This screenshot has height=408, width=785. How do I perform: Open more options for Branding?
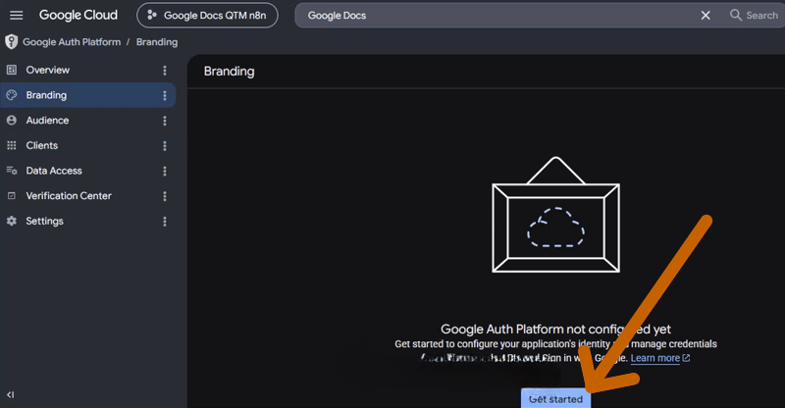click(165, 95)
